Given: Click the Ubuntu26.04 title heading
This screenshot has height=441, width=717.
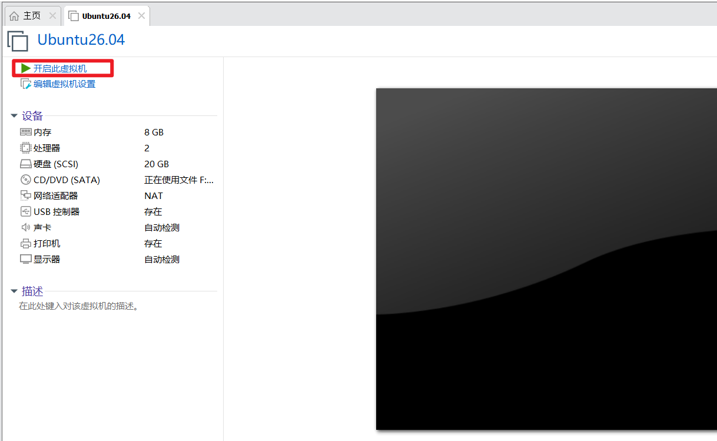Looking at the screenshot, I should pyautogui.click(x=81, y=40).
